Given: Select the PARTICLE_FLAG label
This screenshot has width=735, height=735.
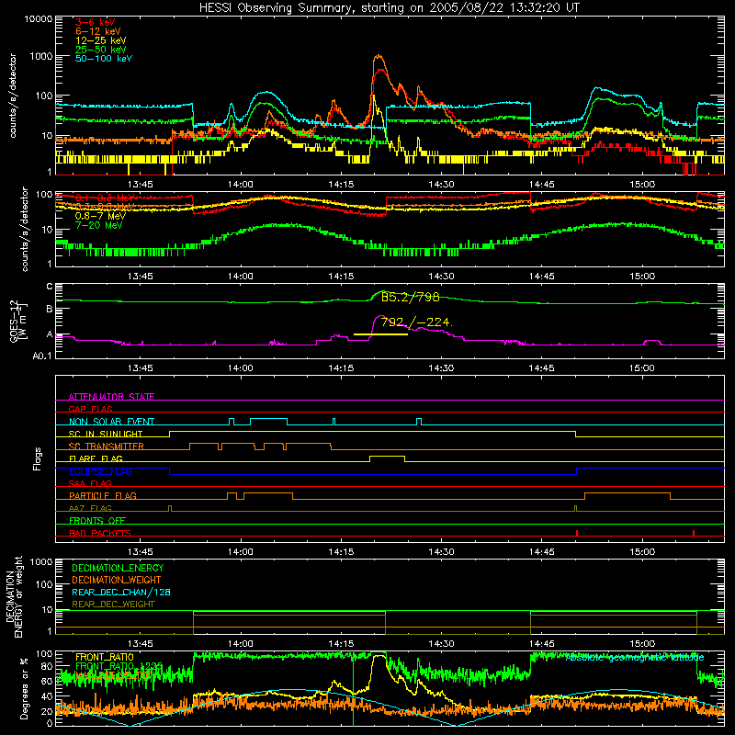Looking at the screenshot, I should click(103, 495).
